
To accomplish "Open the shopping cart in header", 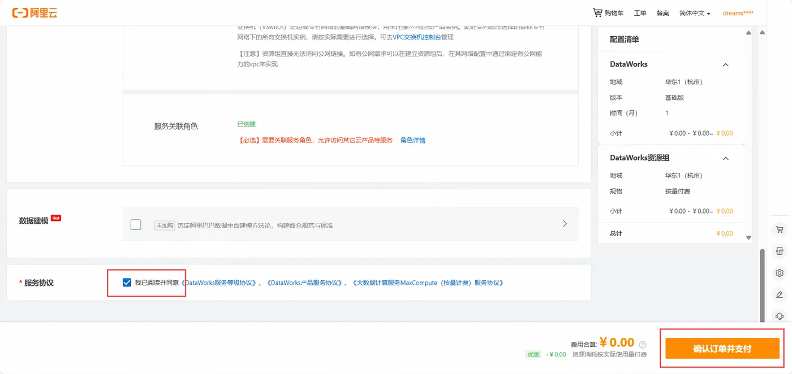I will [608, 12].
